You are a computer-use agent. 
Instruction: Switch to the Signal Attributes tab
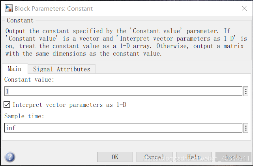[x=62, y=69]
